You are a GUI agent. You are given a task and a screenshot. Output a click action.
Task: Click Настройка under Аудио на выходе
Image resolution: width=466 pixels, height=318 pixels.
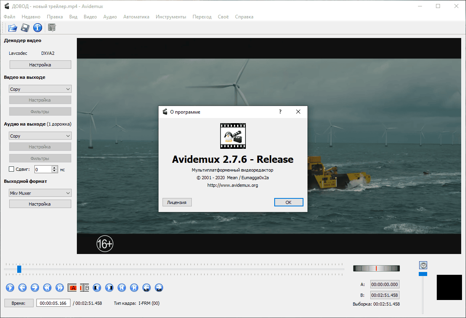(40, 147)
